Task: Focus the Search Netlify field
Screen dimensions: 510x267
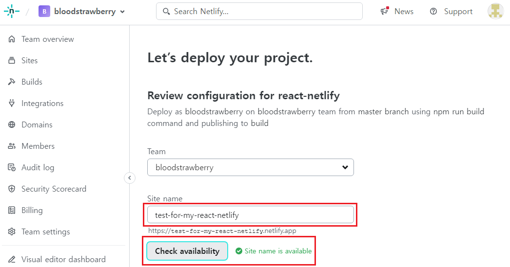Action: click(x=259, y=11)
